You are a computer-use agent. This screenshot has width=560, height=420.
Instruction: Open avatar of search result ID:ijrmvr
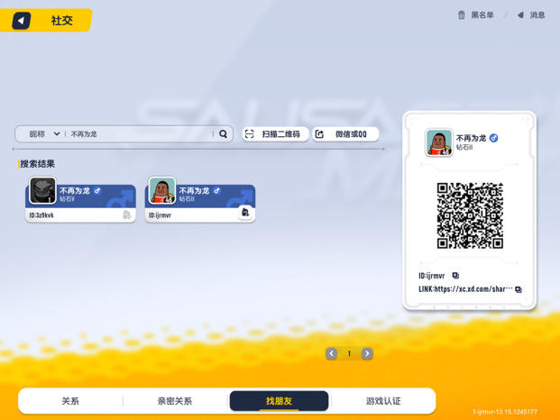tap(161, 190)
